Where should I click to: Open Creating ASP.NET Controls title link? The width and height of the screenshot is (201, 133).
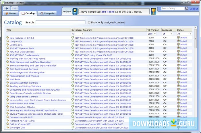coord(24,83)
